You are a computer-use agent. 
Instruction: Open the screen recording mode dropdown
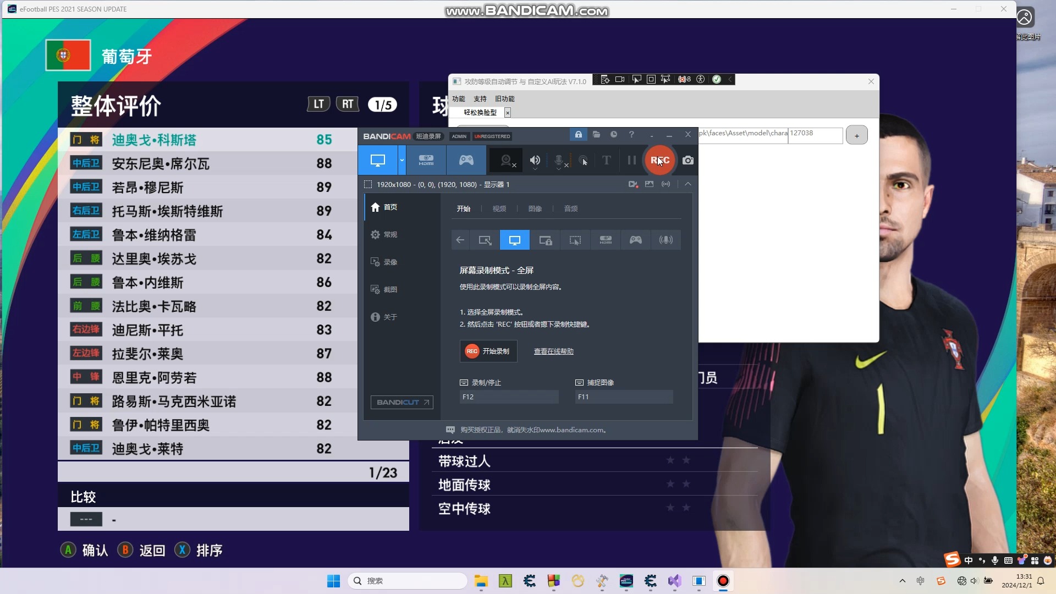pyautogui.click(x=402, y=160)
